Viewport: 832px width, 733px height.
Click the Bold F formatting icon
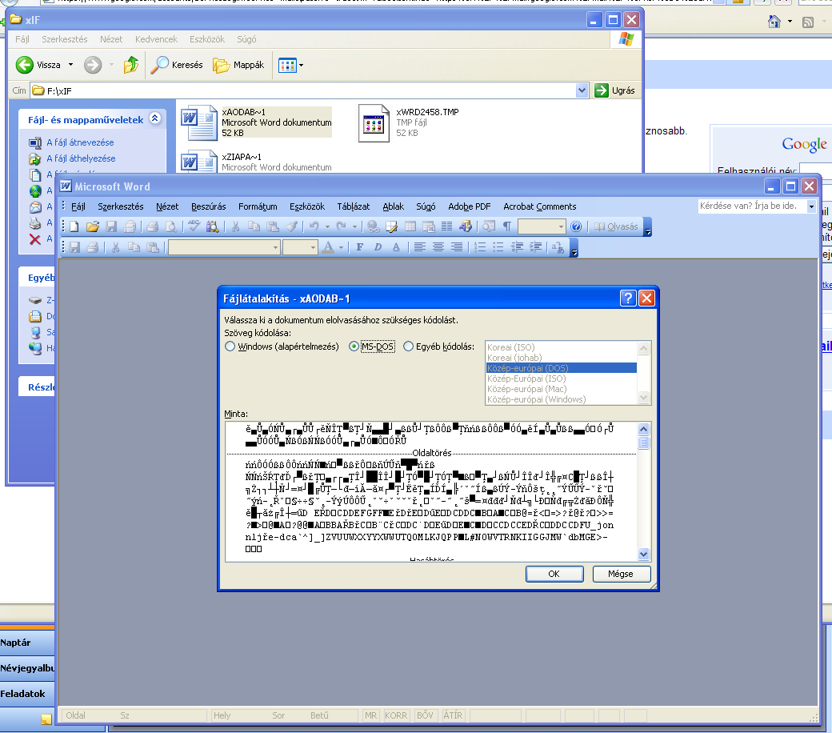[x=360, y=246]
